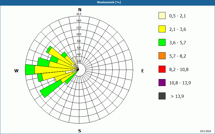Click the date 19.5.2024
This screenshot has width=215, height=134.
click(x=205, y=131)
